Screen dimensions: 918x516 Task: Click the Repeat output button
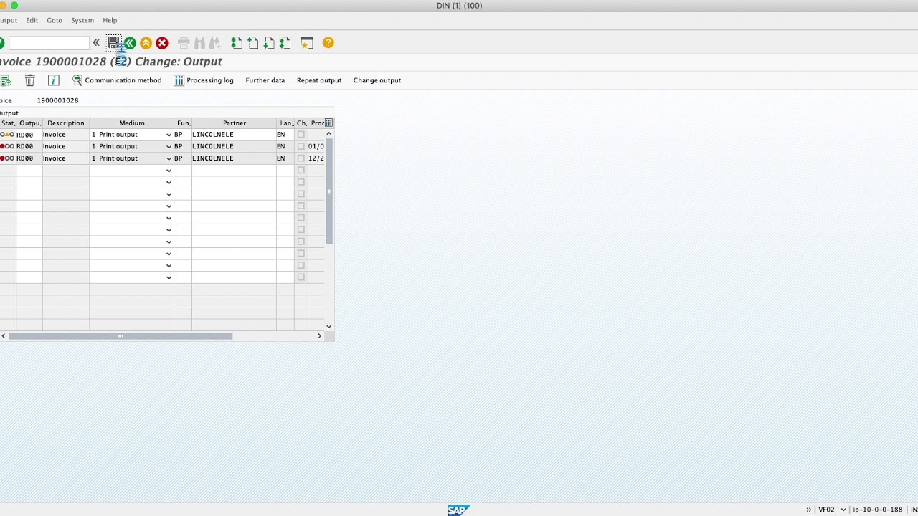(x=319, y=80)
